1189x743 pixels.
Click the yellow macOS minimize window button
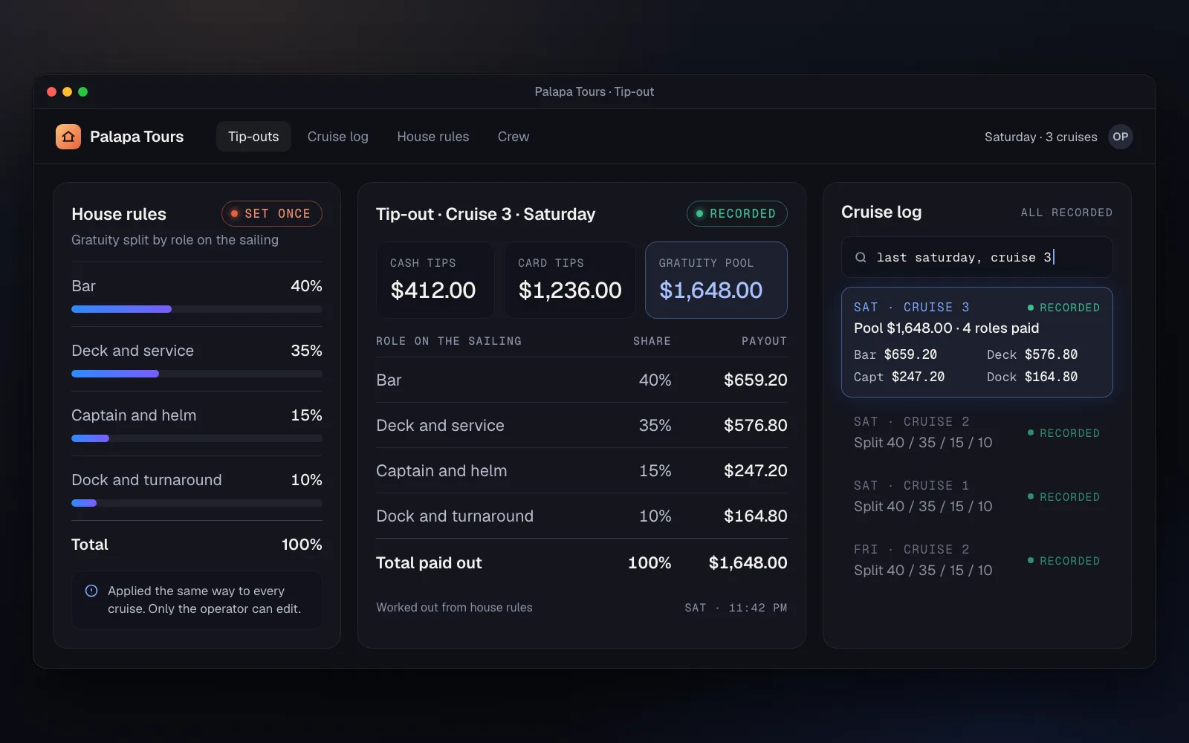click(67, 91)
